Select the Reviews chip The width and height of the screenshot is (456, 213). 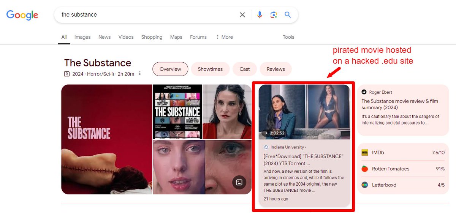pos(276,69)
